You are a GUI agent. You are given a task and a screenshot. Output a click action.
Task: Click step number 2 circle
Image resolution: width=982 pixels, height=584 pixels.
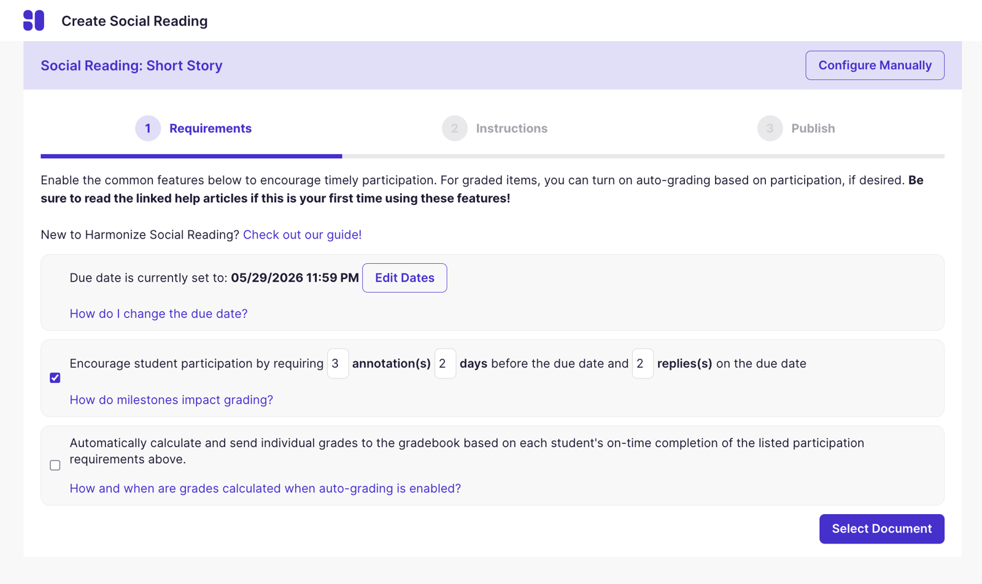[x=455, y=128]
